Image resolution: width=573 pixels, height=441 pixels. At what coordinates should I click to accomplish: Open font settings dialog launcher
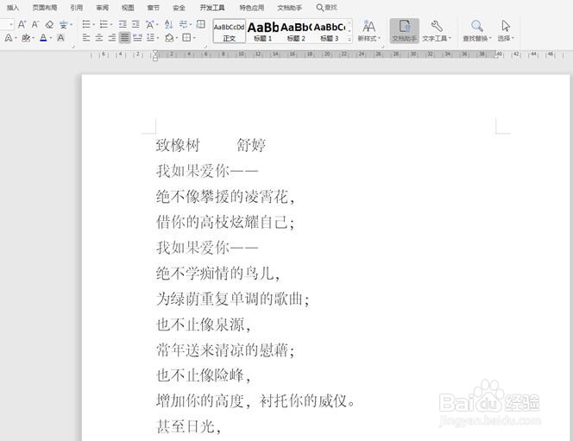coord(73,47)
